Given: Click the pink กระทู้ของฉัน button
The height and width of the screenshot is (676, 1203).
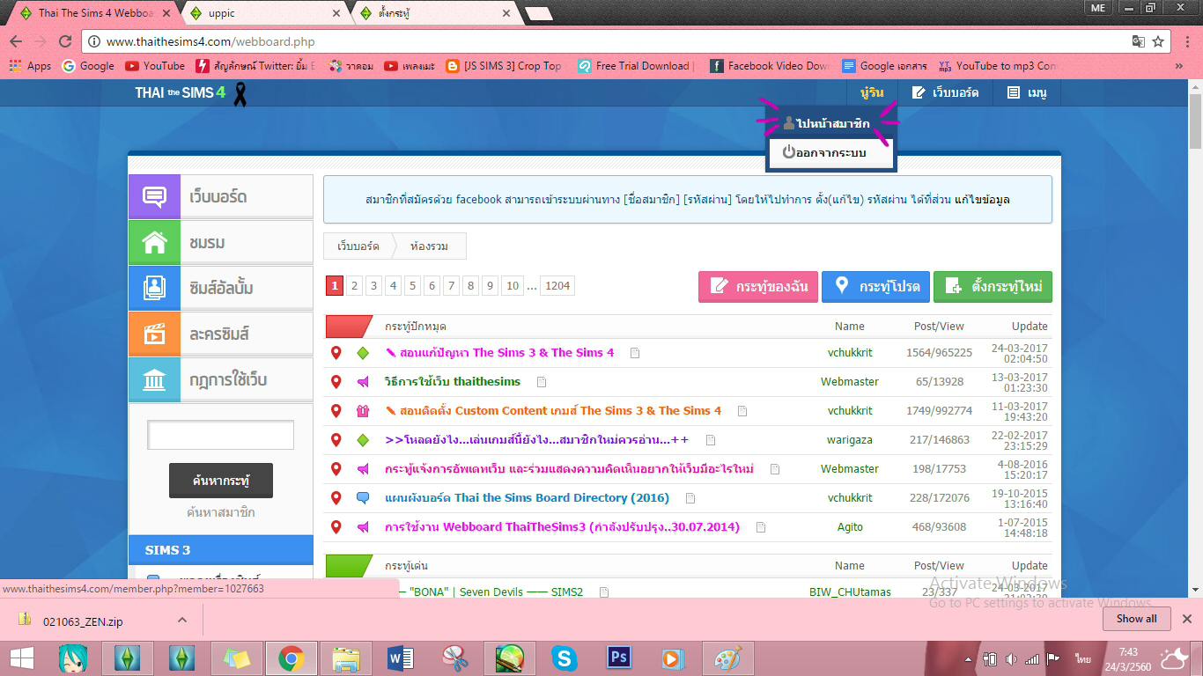Looking at the screenshot, I should pyautogui.click(x=758, y=287).
